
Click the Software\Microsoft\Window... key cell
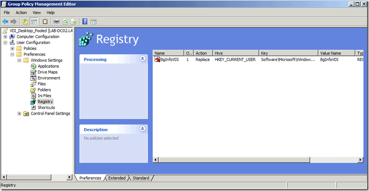point(288,59)
